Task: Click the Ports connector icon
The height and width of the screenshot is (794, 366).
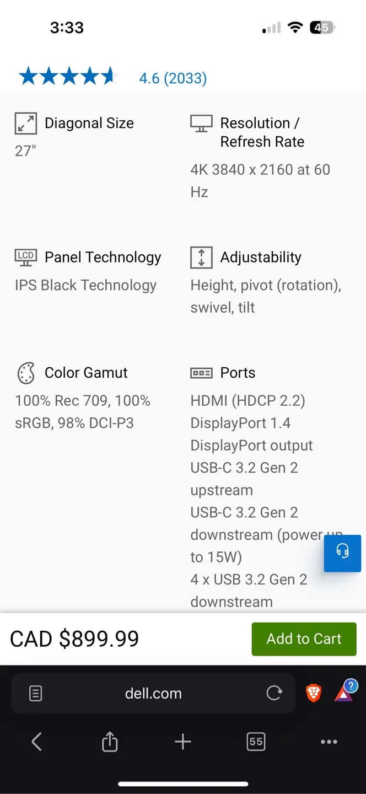Action: click(201, 373)
